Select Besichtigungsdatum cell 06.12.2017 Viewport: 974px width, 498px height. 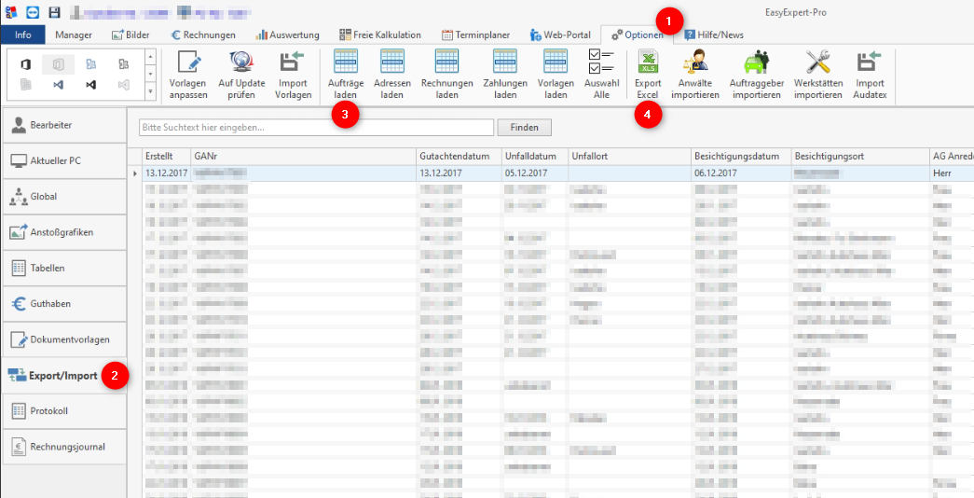(x=741, y=173)
